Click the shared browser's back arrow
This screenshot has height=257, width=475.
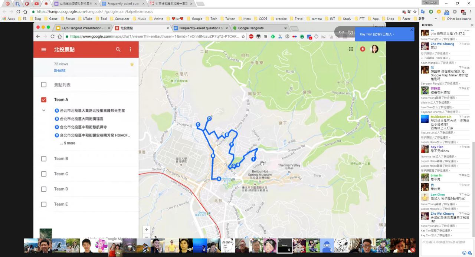[x=37, y=36]
